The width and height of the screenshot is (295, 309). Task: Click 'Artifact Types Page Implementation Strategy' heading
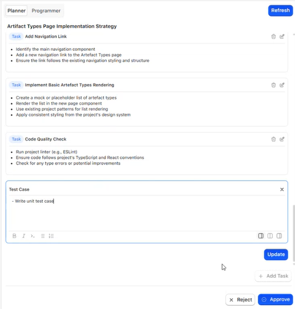[x=62, y=26]
